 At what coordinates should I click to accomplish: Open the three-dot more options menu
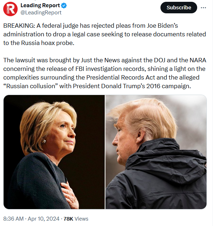(x=203, y=8)
